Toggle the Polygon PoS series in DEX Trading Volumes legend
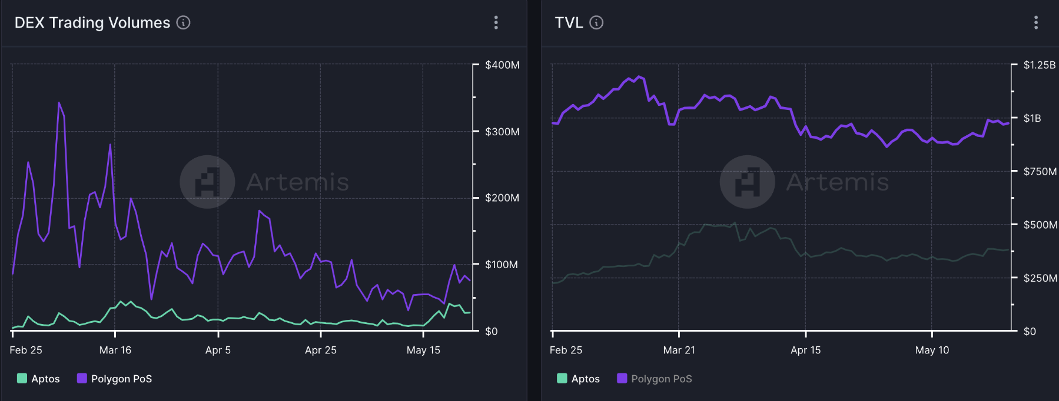The height and width of the screenshot is (401, 1059). click(x=115, y=379)
